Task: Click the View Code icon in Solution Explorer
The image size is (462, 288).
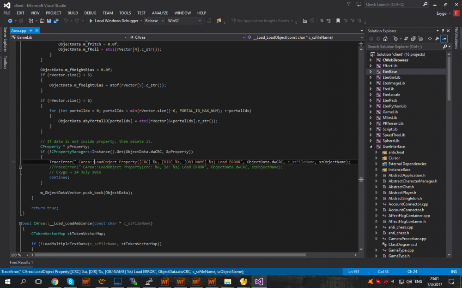Action: coord(430,39)
